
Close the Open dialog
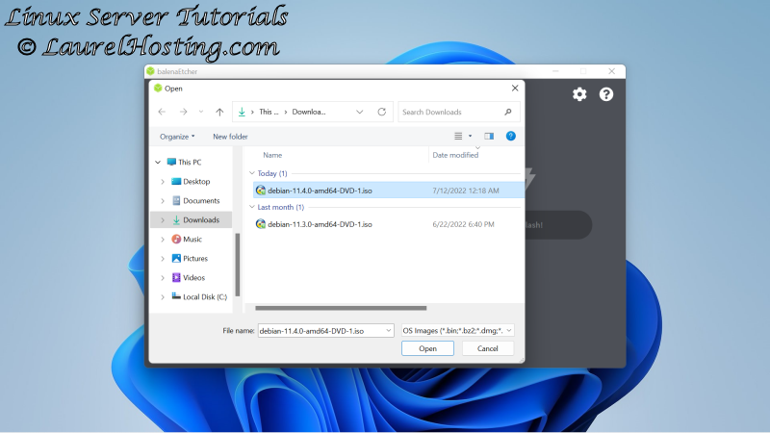pos(515,88)
